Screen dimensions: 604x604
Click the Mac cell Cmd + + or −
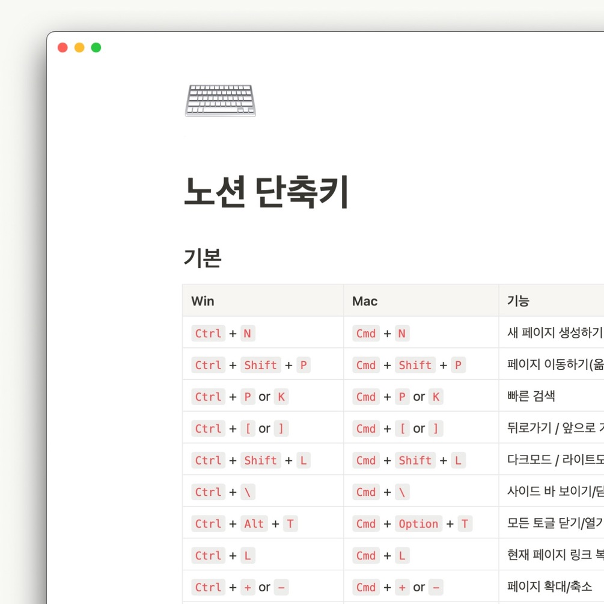point(421,587)
